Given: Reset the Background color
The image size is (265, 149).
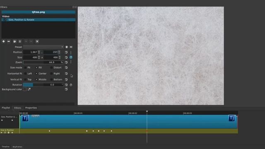Looking at the screenshot, I should pos(66,89).
